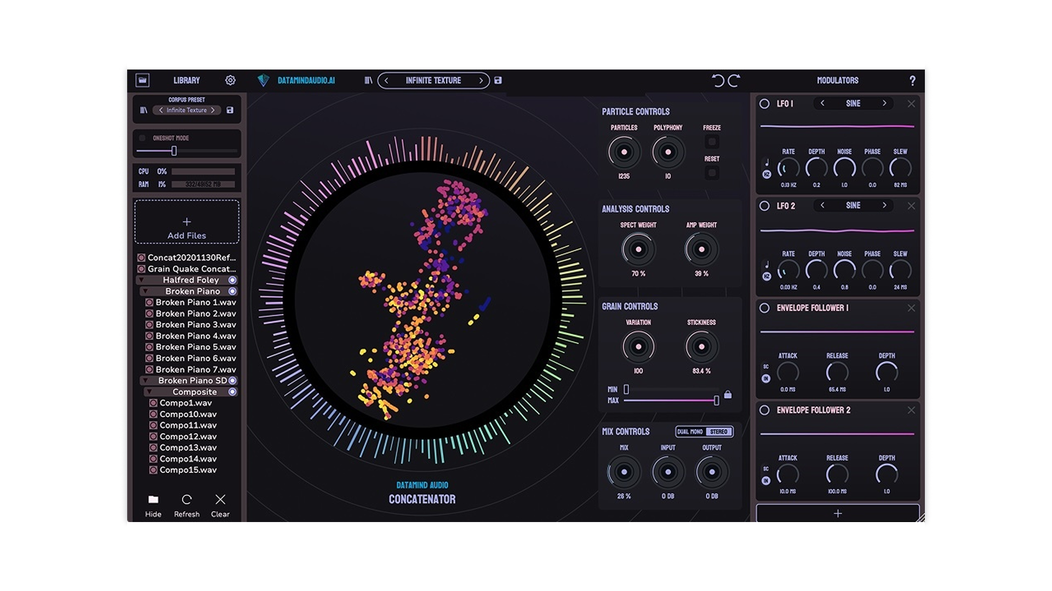Clear the library with the X icon

pyautogui.click(x=220, y=500)
